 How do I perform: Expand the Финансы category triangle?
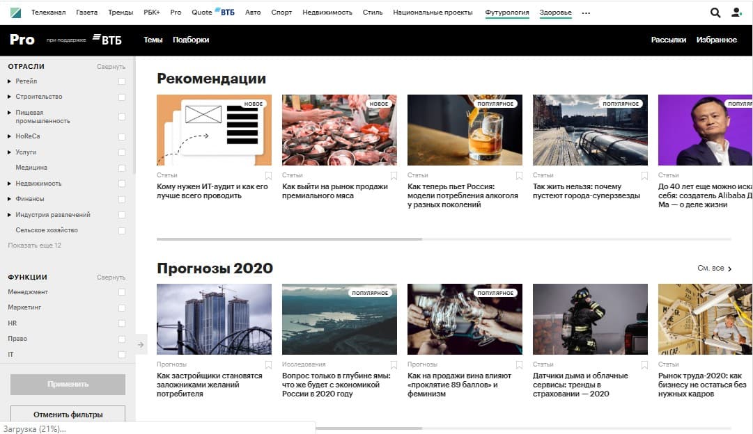pyautogui.click(x=9, y=198)
